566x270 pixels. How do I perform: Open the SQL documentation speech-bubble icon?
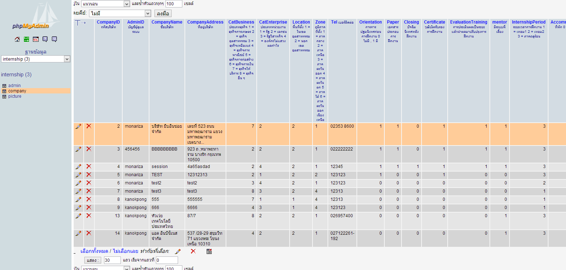(x=54, y=39)
